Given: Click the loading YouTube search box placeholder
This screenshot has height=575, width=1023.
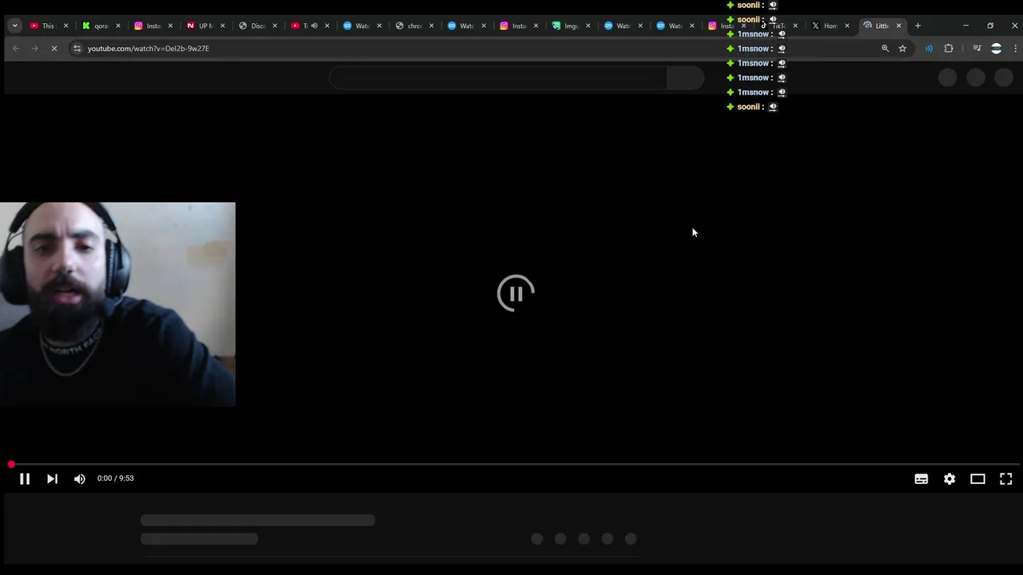Looking at the screenshot, I should click(498, 77).
